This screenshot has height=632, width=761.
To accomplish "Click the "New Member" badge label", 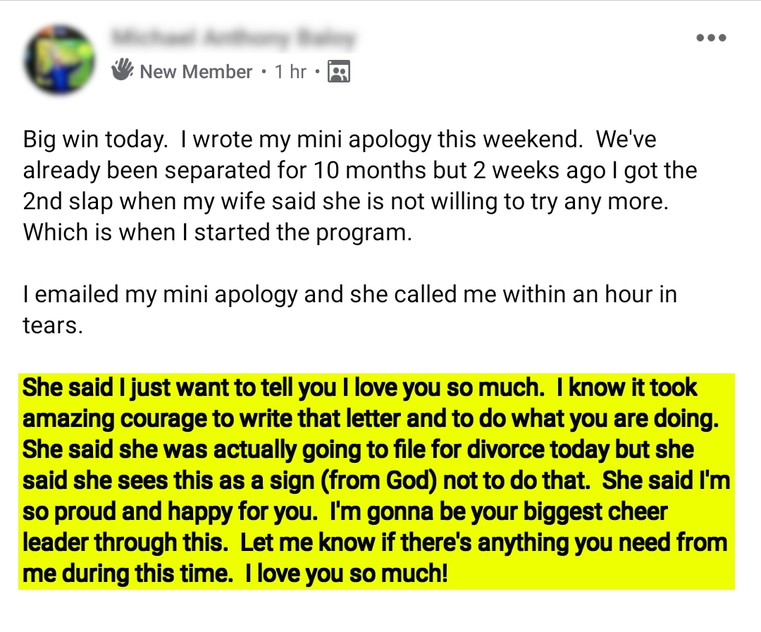I will click(195, 72).
